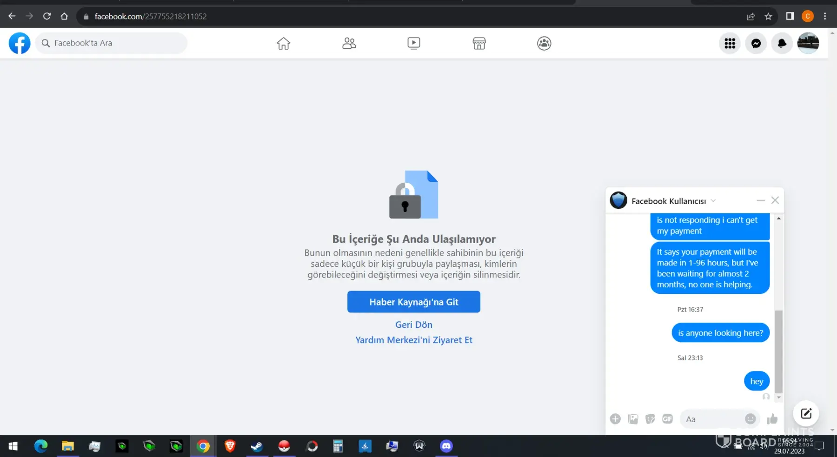Screen dimensions: 837x457
Task: Reload the page in the browser
Action: pos(47,16)
